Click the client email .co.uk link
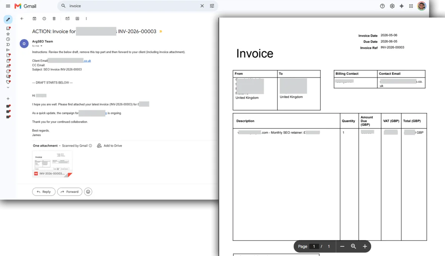 (87, 61)
